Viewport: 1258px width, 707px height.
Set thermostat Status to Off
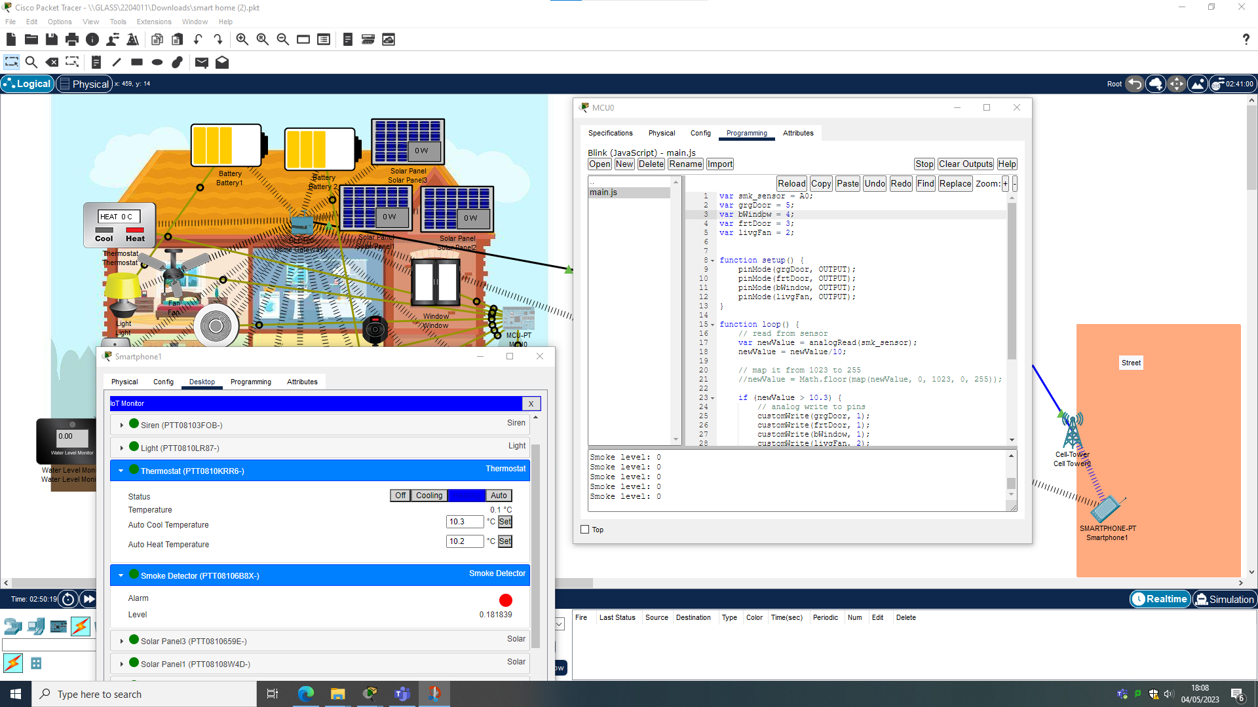pos(400,496)
